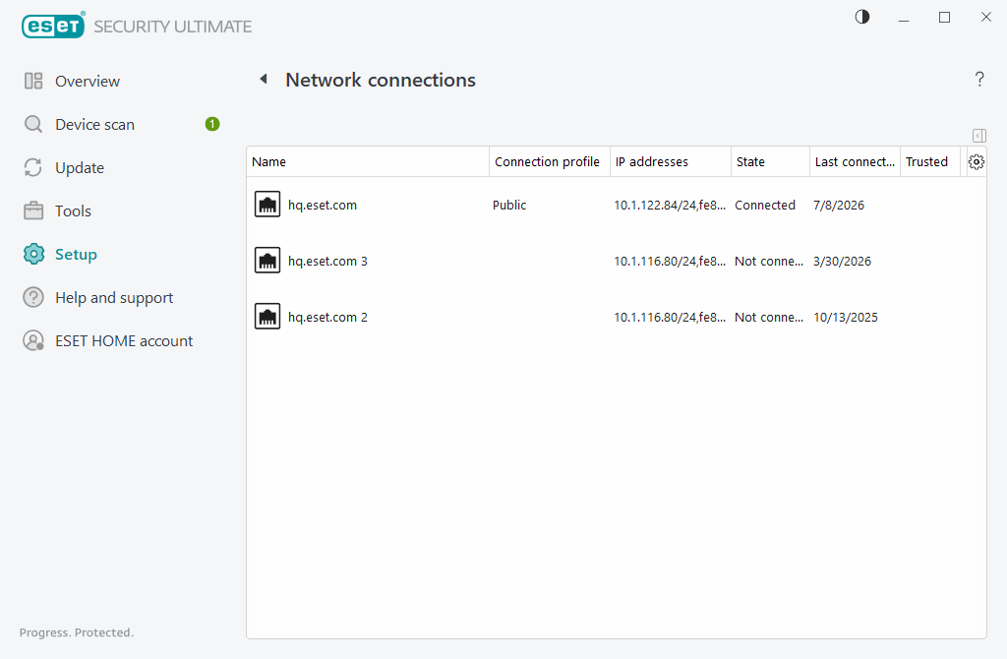Go back using the arrow beside Network connections

click(x=264, y=79)
